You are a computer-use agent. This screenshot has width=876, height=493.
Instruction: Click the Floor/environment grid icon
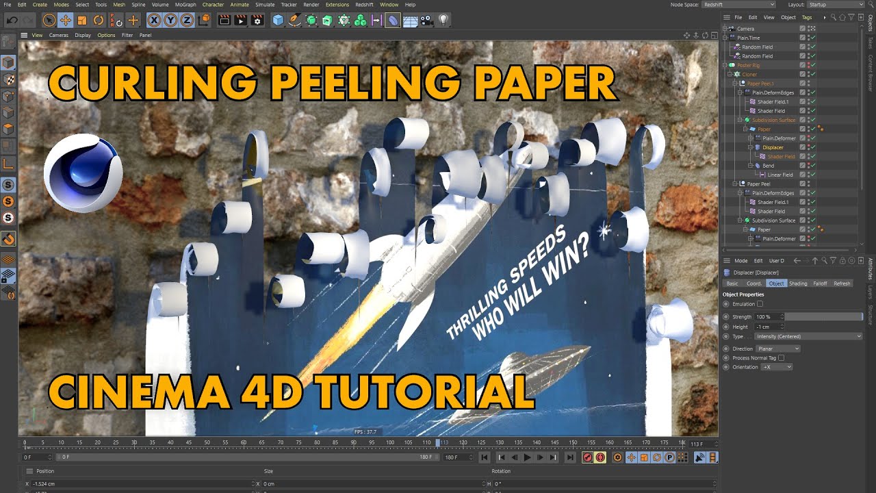click(411, 21)
